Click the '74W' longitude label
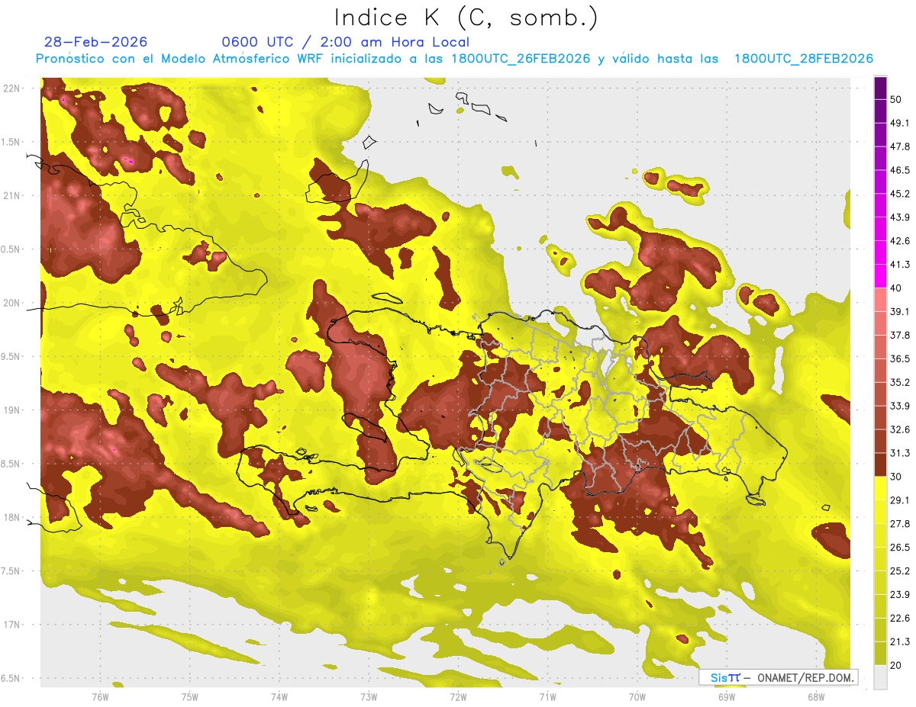This screenshot has height=707, width=916. point(279,697)
